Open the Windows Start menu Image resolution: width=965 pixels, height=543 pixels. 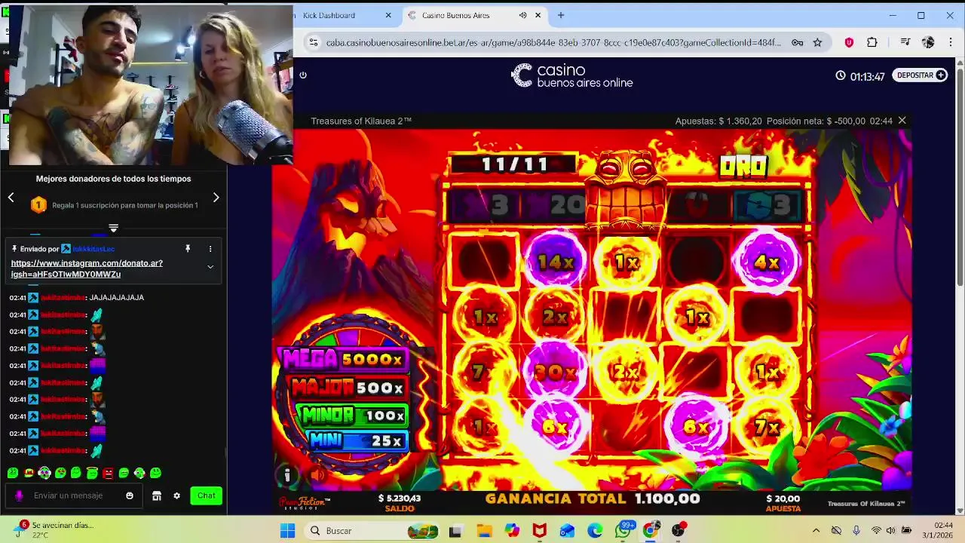click(x=287, y=531)
